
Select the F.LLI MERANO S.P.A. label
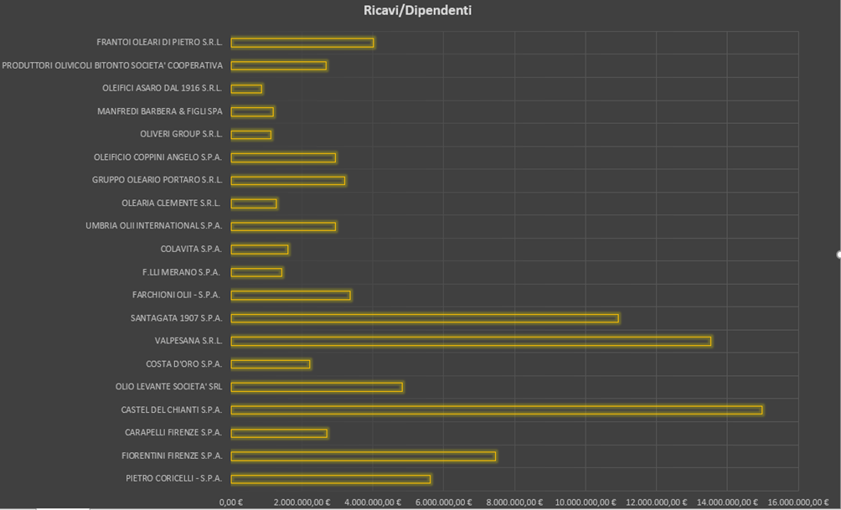pos(181,272)
